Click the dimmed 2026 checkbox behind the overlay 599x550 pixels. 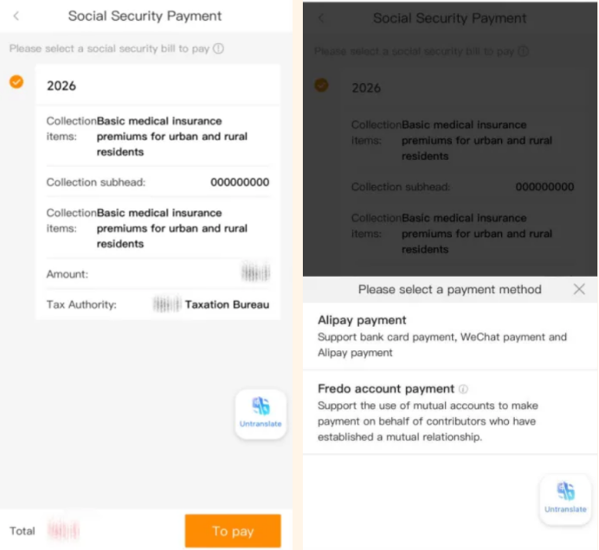321,85
